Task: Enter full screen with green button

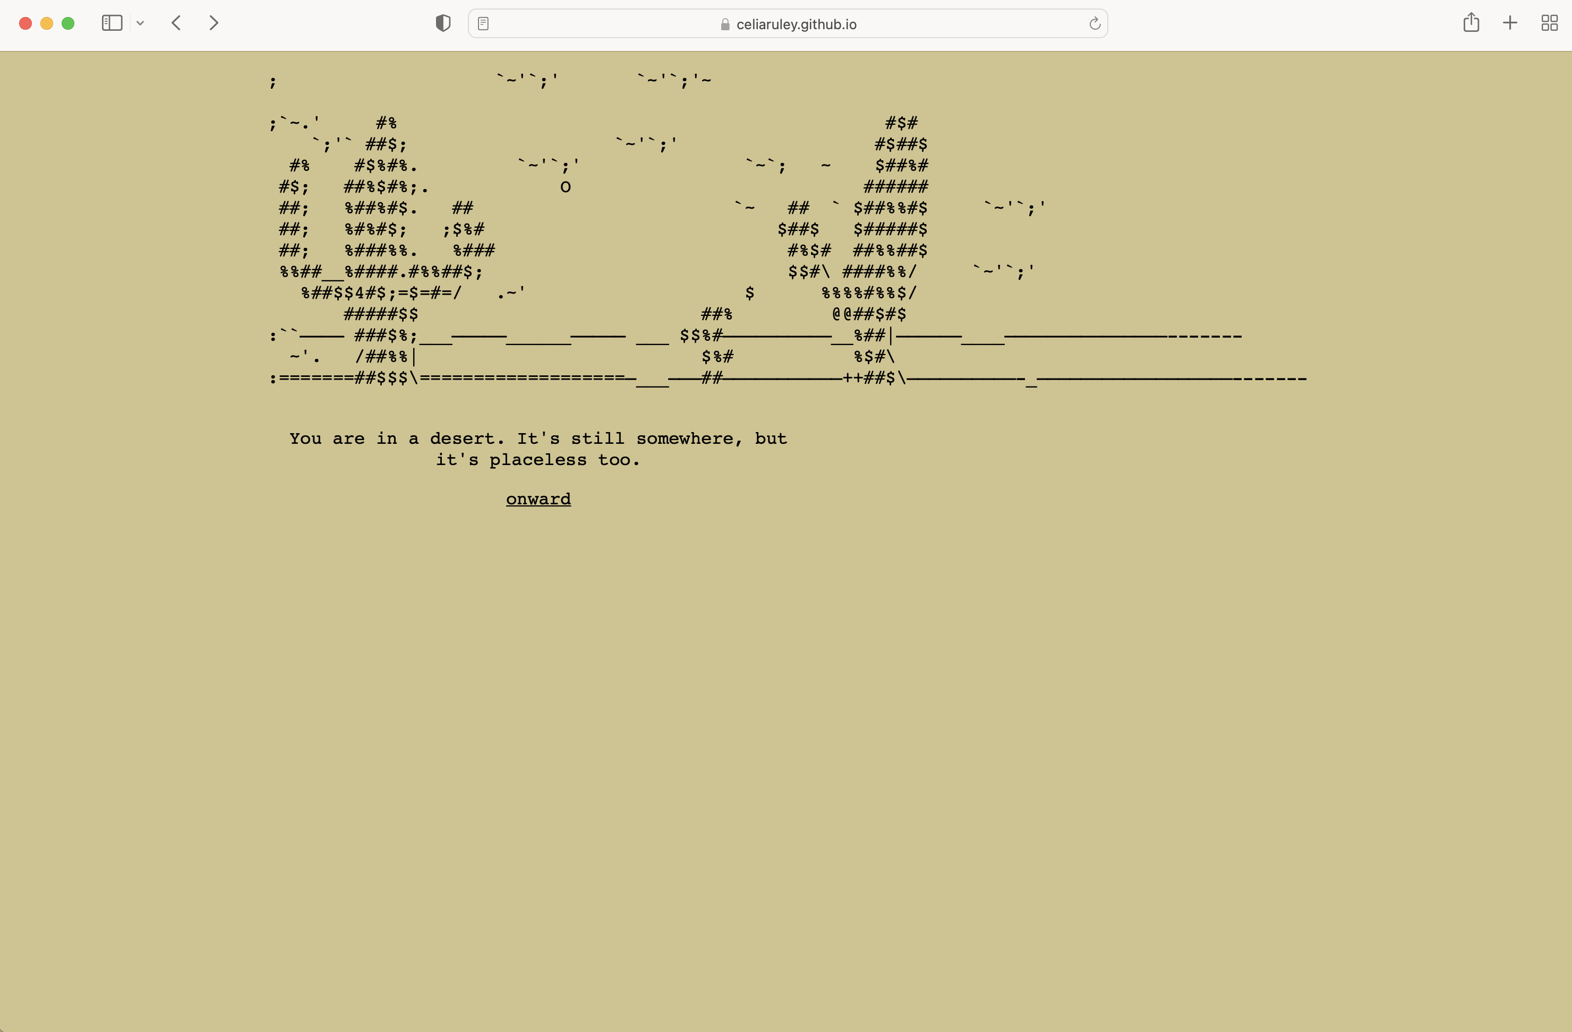Action: 68,23
